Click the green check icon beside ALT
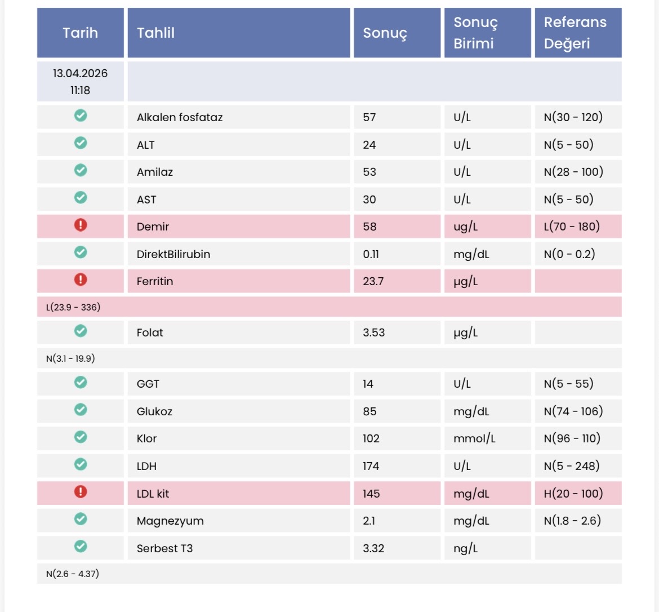Screen dimensions: 659x612 tap(81, 143)
